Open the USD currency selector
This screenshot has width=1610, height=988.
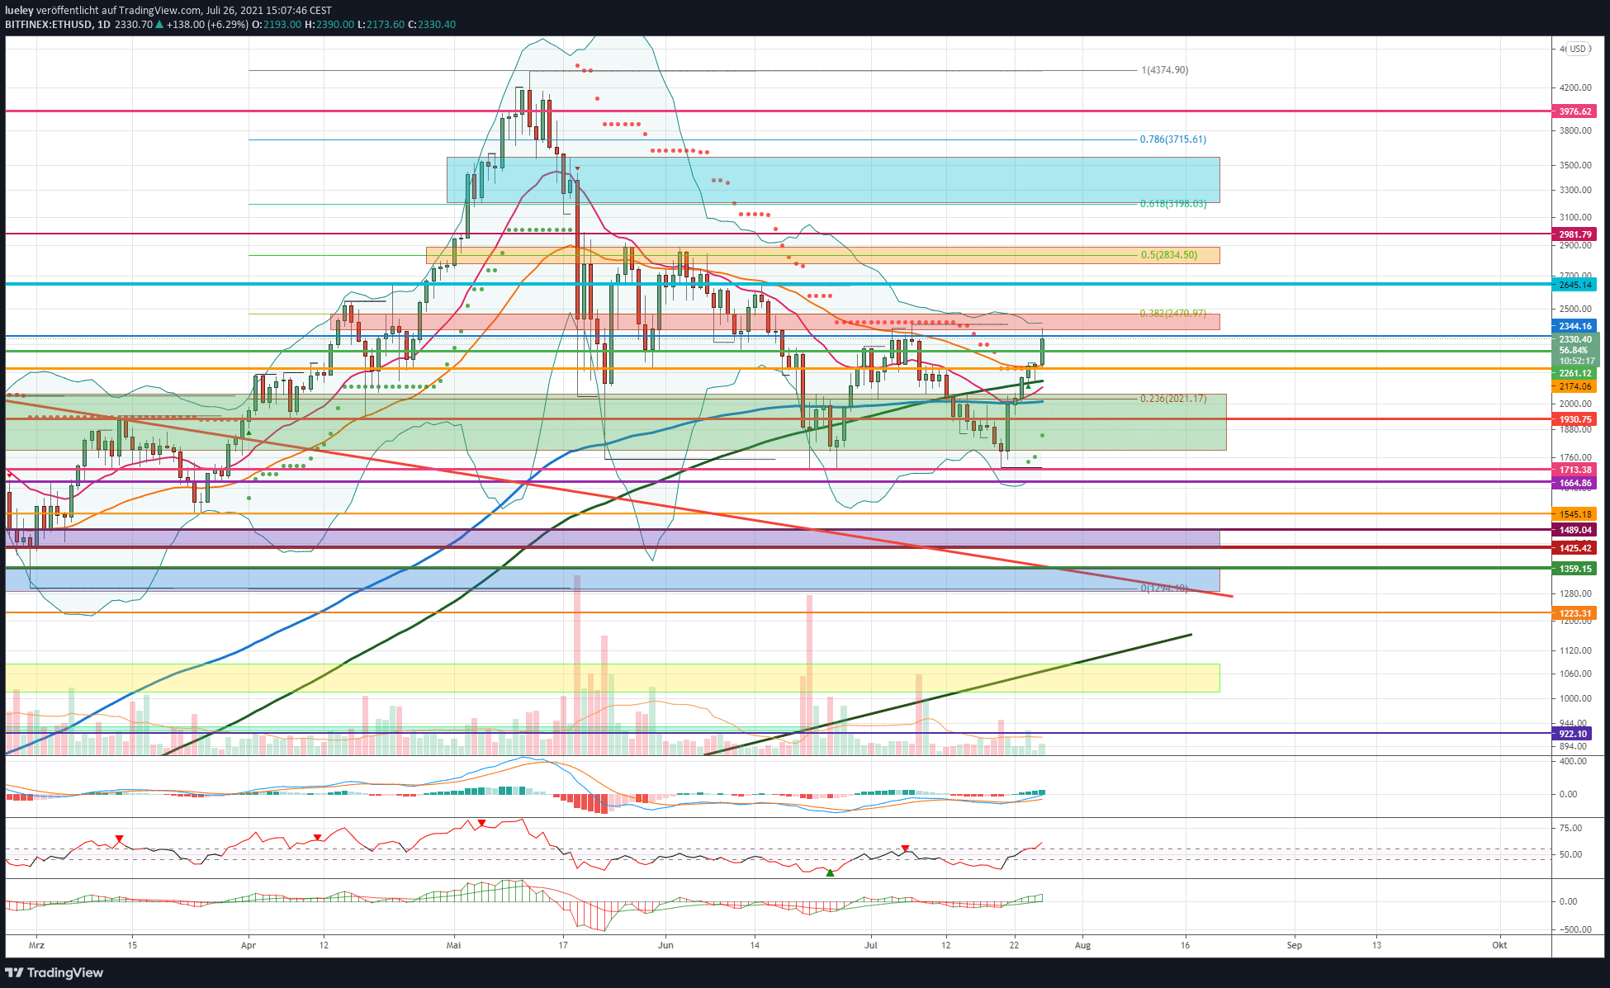coord(1578,49)
